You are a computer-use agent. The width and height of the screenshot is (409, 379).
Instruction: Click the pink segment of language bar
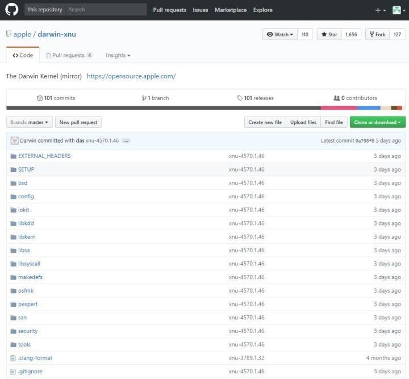click(339, 108)
